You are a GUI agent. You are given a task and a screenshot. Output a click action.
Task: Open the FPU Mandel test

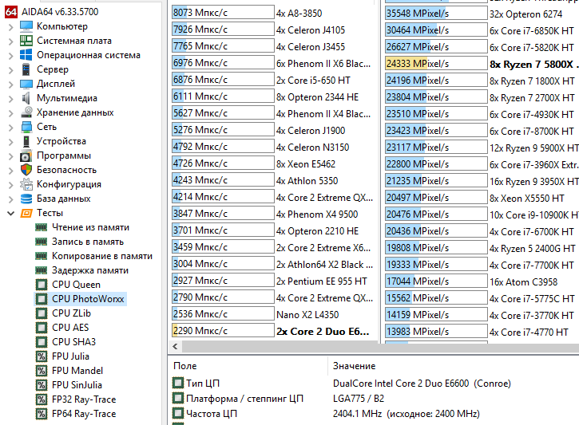pyautogui.click(x=77, y=371)
